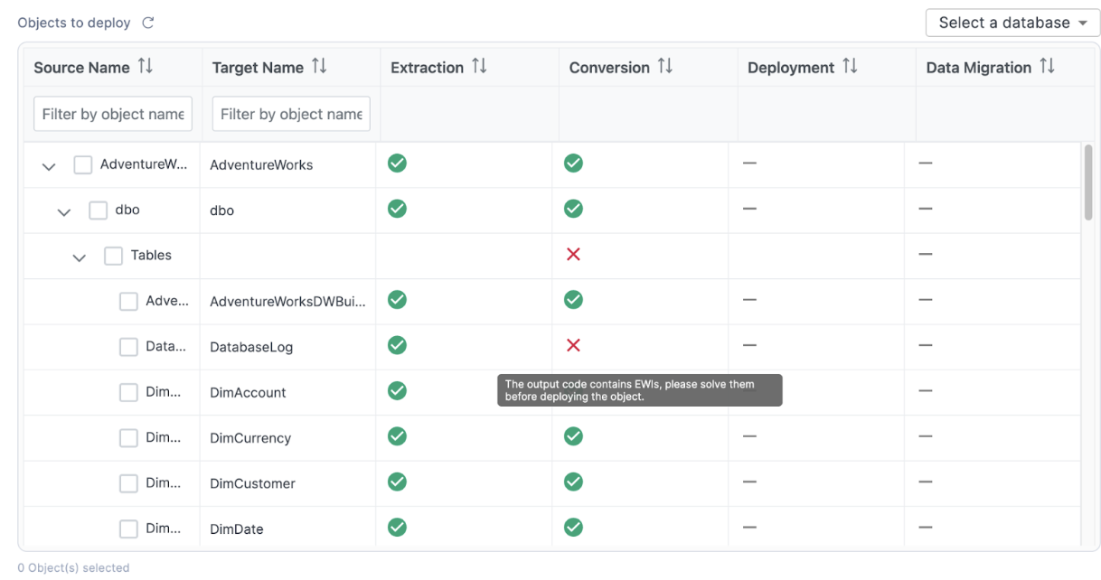The image size is (1101, 580).
Task: Click the refresh icon beside Objects to deploy
Action: coord(148,23)
